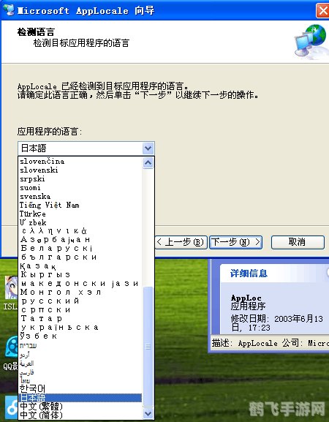This screenshot has width=329, height=422.
Task: Select ελληνικά from the language list
Action: [80, 231]
